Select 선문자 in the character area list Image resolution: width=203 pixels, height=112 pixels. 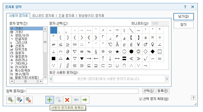point(27,46)
